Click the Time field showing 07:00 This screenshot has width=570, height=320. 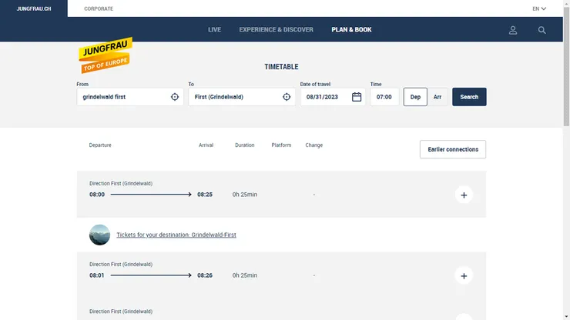tap(384, 97)
